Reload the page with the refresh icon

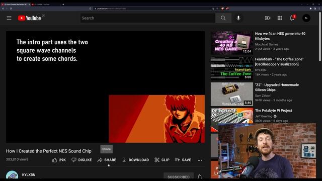click(x=11, y=9)
